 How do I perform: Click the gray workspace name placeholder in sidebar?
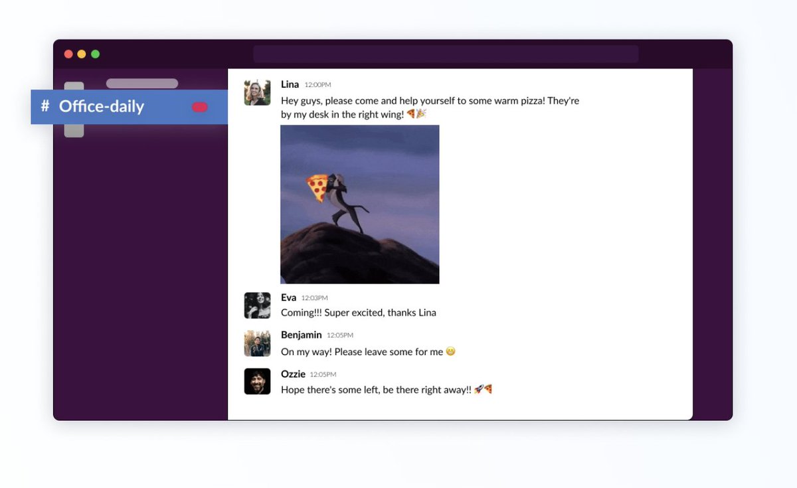pyautogui.click(x=142, y=84)
